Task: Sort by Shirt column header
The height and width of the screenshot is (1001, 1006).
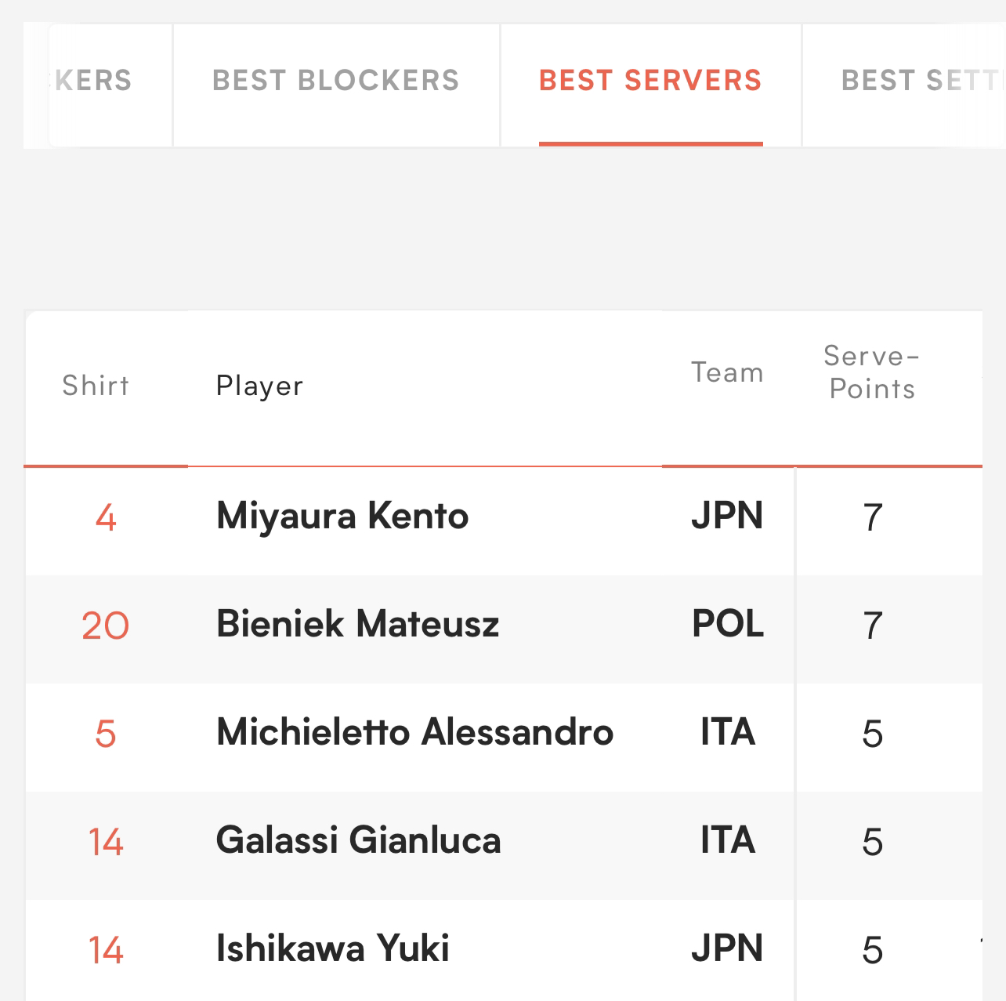Action: click(96, 386)
